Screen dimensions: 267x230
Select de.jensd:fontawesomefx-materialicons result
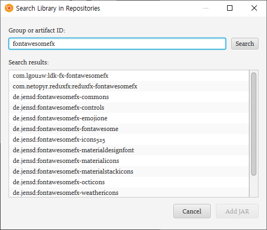129,161
